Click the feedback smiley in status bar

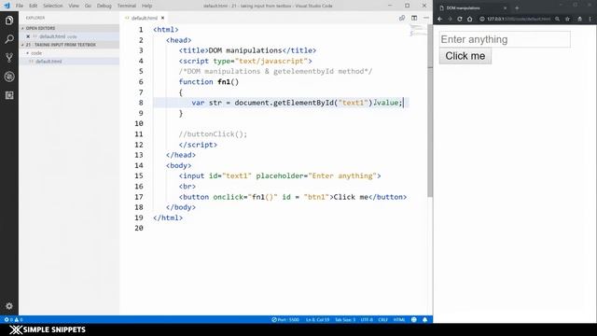pyautogui.click(x=414, y=319)
